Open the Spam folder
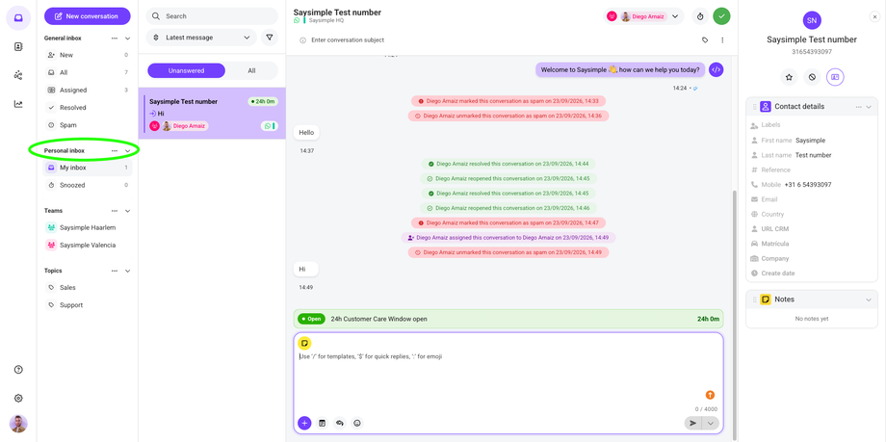The height and width of the screenshot is (442, 886). (88, 125)
